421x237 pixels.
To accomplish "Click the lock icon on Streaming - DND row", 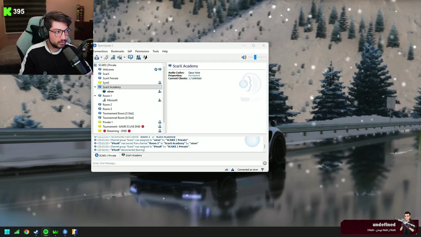I will point(160,131).
